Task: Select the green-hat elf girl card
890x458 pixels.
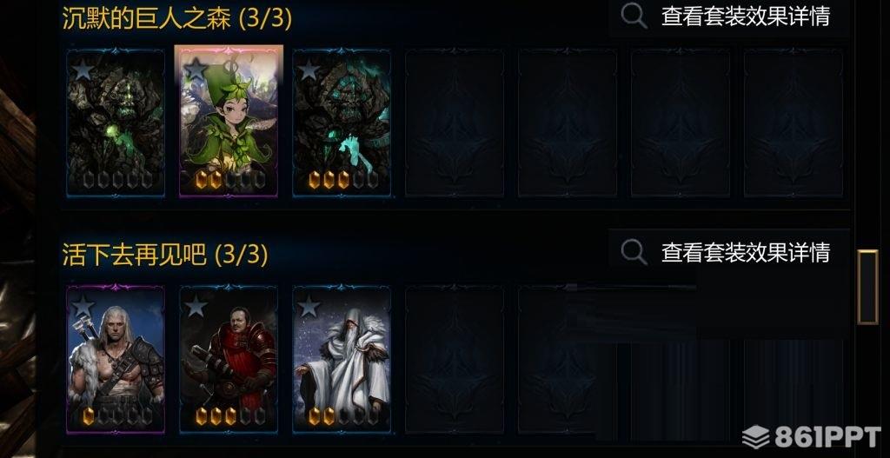Action: [x=229, y=122]
